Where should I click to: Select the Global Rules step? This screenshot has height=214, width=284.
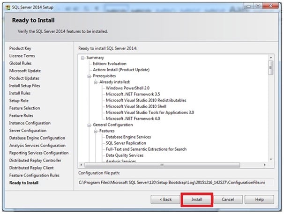pyautogui.click(x=21, y=63)
